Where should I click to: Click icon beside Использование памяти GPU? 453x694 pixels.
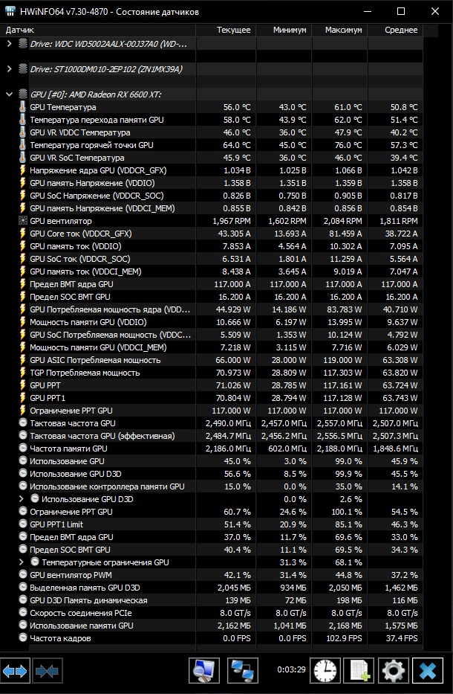click(x=23, y=626)
